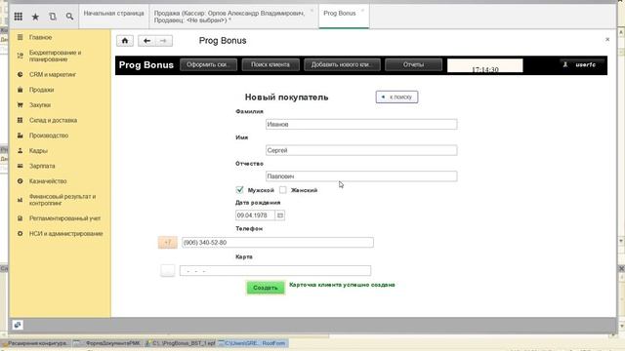Viewport: 625px width, 351px height.
Task: Navigate back with the left arrow
Action: [x=146, y=41]
